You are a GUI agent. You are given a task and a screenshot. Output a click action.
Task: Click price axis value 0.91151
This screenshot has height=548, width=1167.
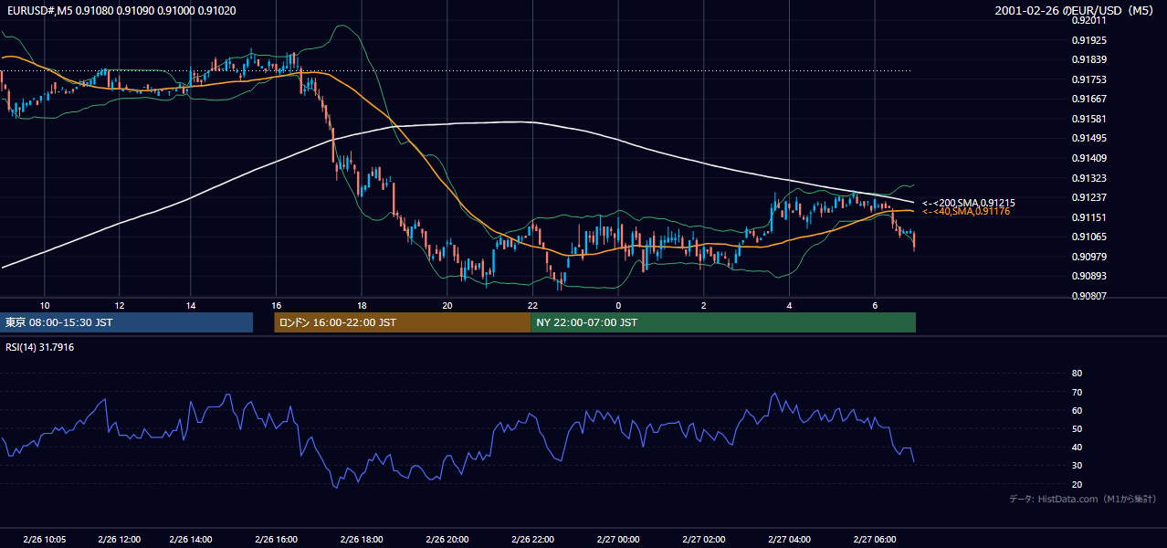point(1088,217)
